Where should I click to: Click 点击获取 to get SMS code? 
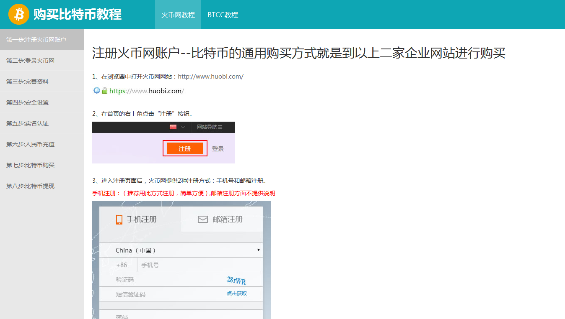pyautogui.click(x=237, y=293)
